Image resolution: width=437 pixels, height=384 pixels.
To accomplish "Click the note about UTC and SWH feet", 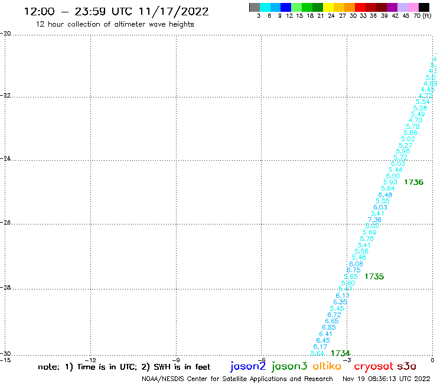I will coord(124,367).
